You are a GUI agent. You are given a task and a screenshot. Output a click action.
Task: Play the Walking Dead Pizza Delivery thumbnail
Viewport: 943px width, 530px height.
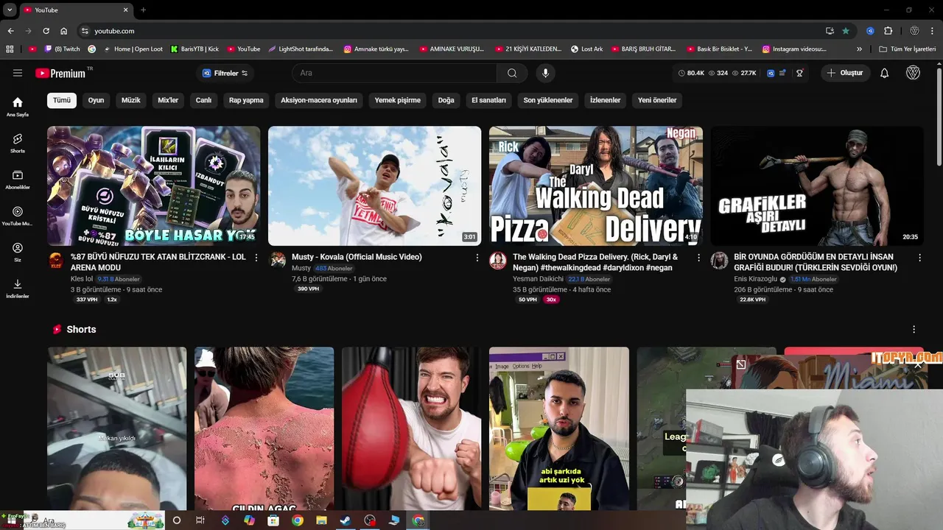coord(595,185)
